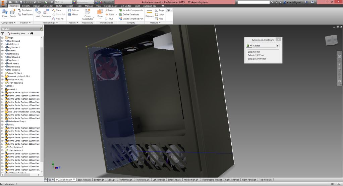The height and width of the screenshot is (186, 343).
Task: Click the arrow button beside 638 mm
Action: click(278, 46)
